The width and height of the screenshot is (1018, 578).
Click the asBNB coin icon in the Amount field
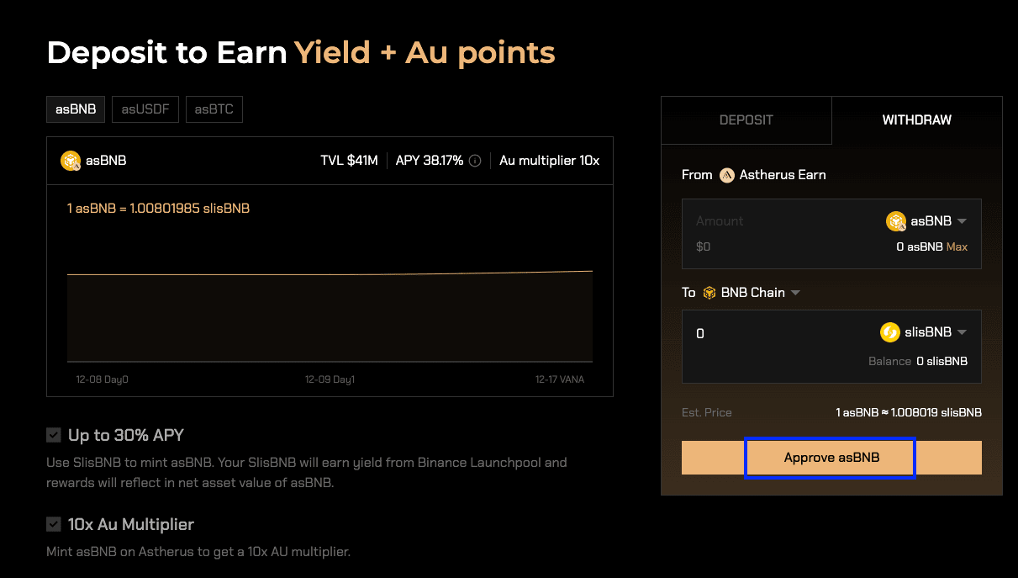coord(895,221)
